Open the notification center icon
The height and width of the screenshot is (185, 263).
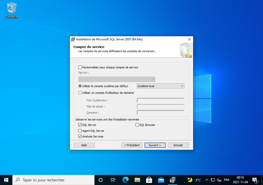point(255,180)
